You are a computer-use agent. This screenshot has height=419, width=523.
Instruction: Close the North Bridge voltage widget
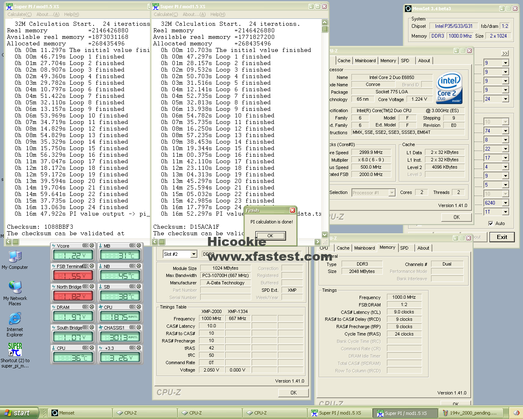coord(92,286)
